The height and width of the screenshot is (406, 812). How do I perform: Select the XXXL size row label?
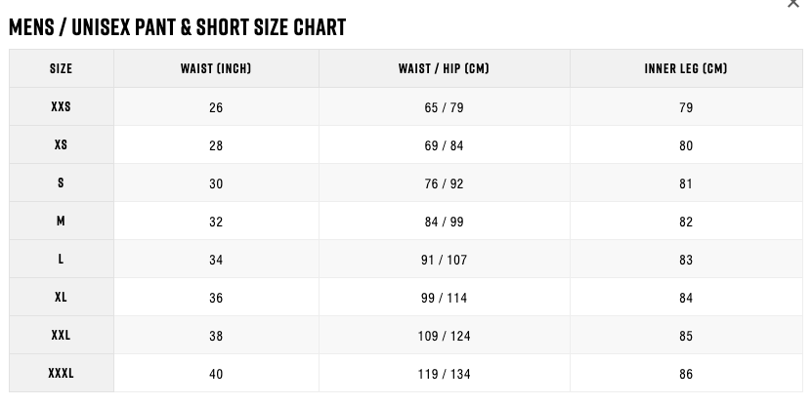pyautogui.click(x=62, y=373)
